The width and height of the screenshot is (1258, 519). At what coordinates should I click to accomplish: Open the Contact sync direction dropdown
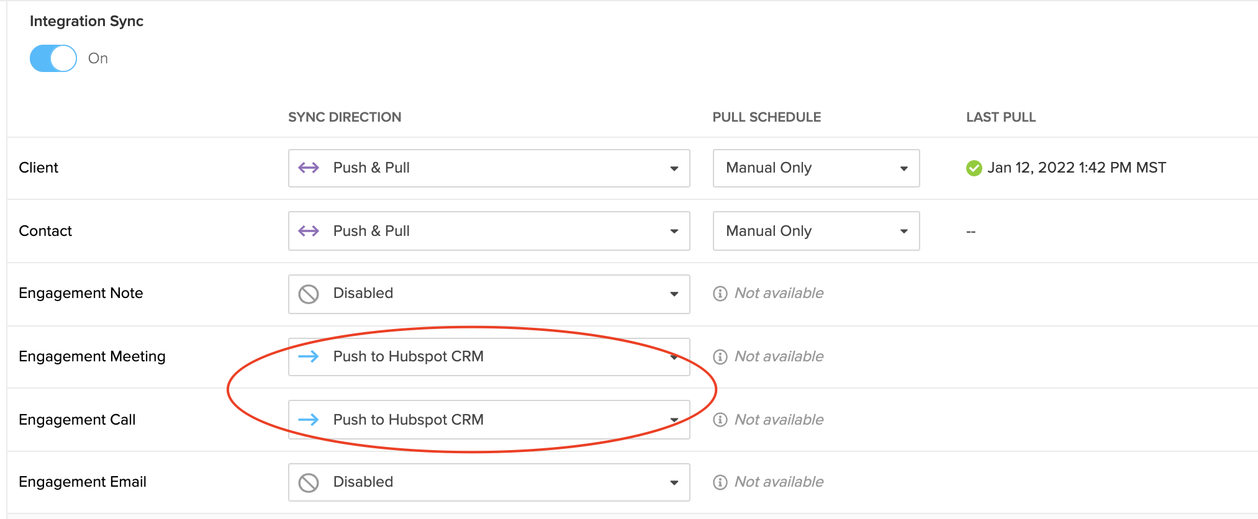tap(489, 231)
